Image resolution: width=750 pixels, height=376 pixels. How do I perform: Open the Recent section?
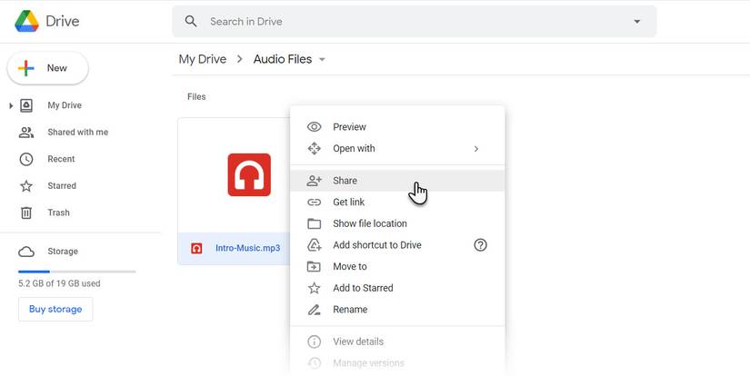coord(61,159)
